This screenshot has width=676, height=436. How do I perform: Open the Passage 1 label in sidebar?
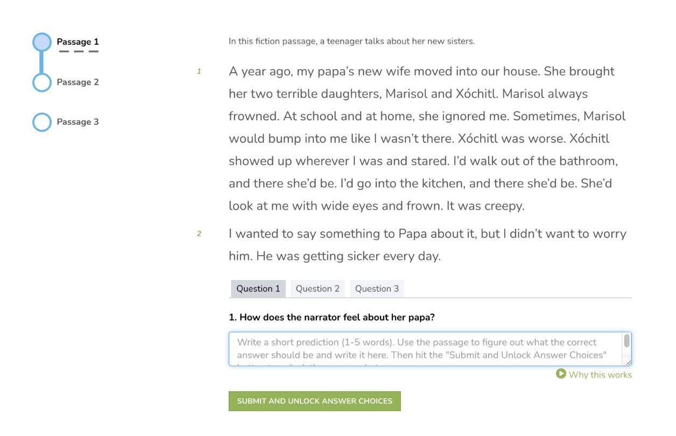pos(78,42)
